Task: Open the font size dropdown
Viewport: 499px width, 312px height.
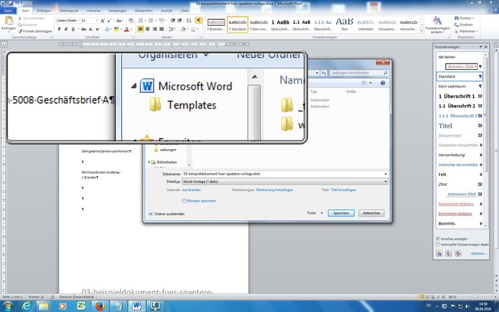Action: [x=95, y=21]
